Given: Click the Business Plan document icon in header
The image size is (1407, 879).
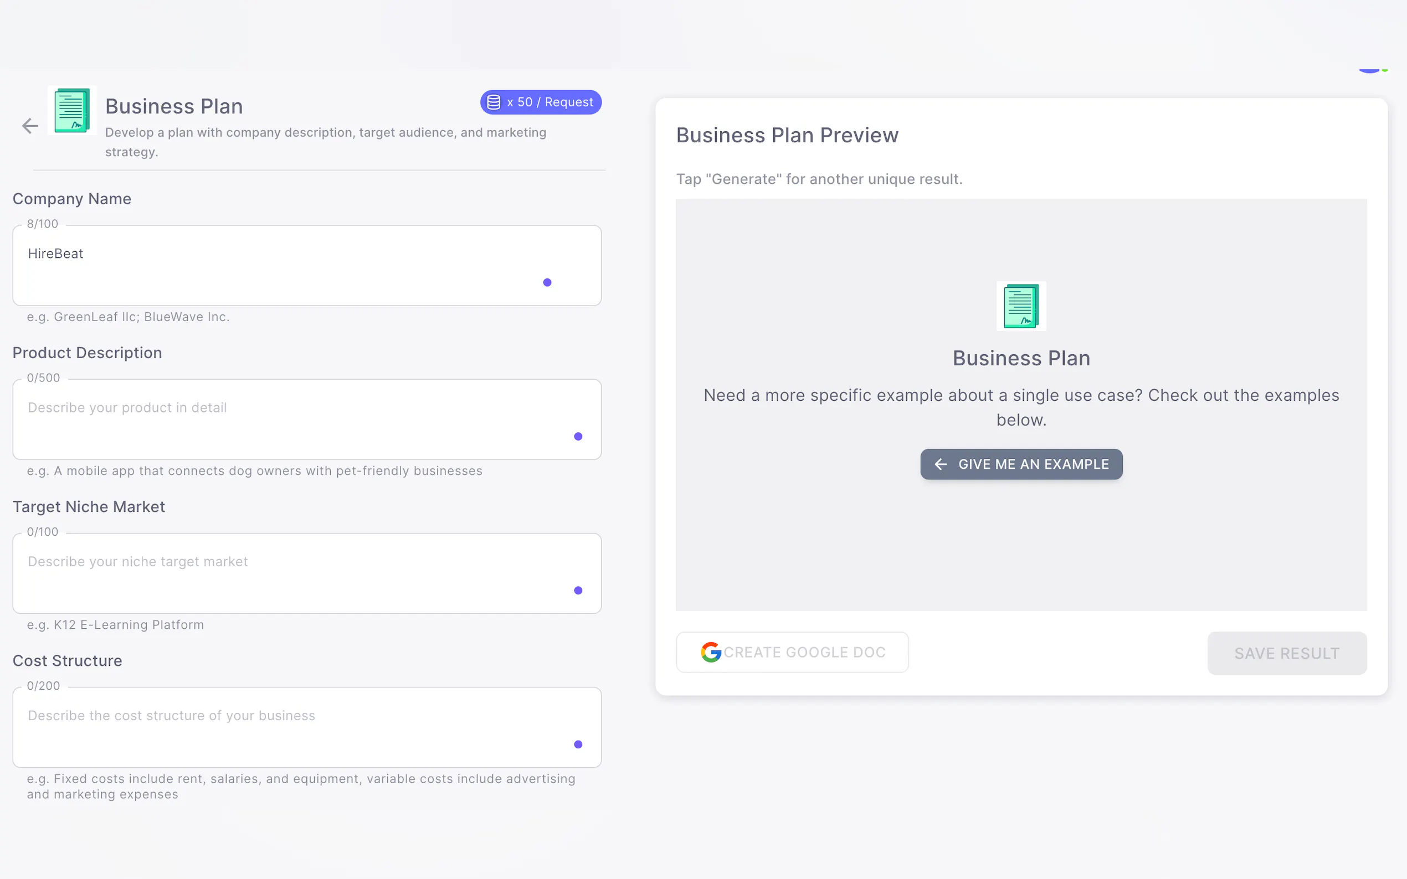Looking at the screenshot, I should coord(72,111).
